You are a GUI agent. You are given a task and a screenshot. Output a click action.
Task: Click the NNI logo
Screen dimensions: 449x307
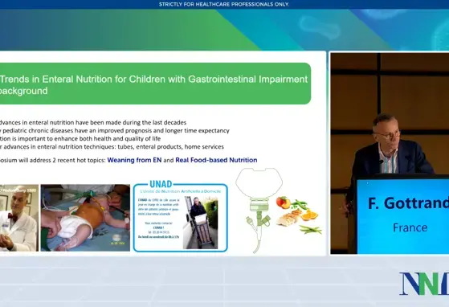tap(424, 284)
